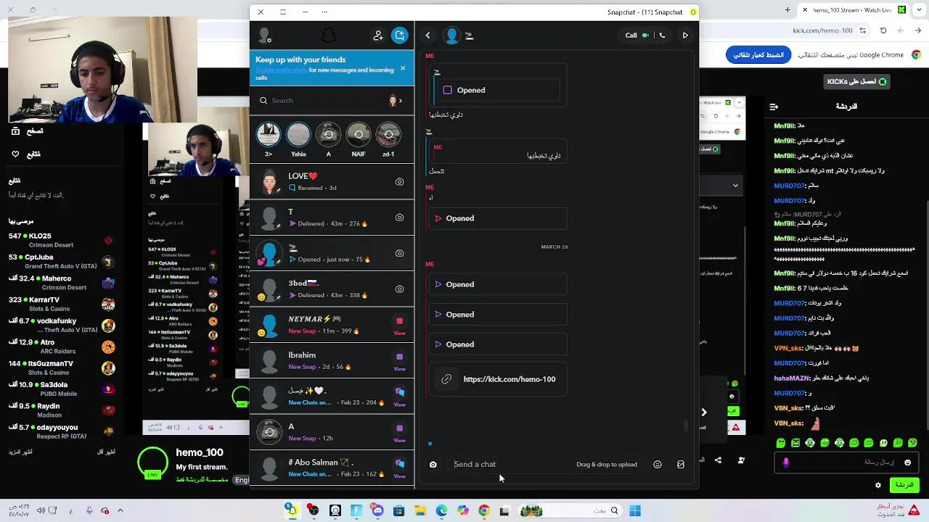Open emoji picker in Kick chat input
Screen dimensions: 929x522
point(907,463)
